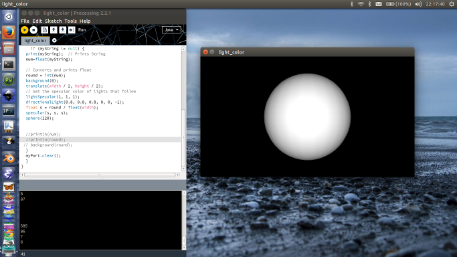Open the File menu
Screen dimensions: 457x257
click(25, 21)
